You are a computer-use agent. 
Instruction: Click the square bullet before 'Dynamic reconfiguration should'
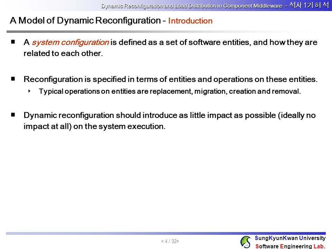point(13,115)
